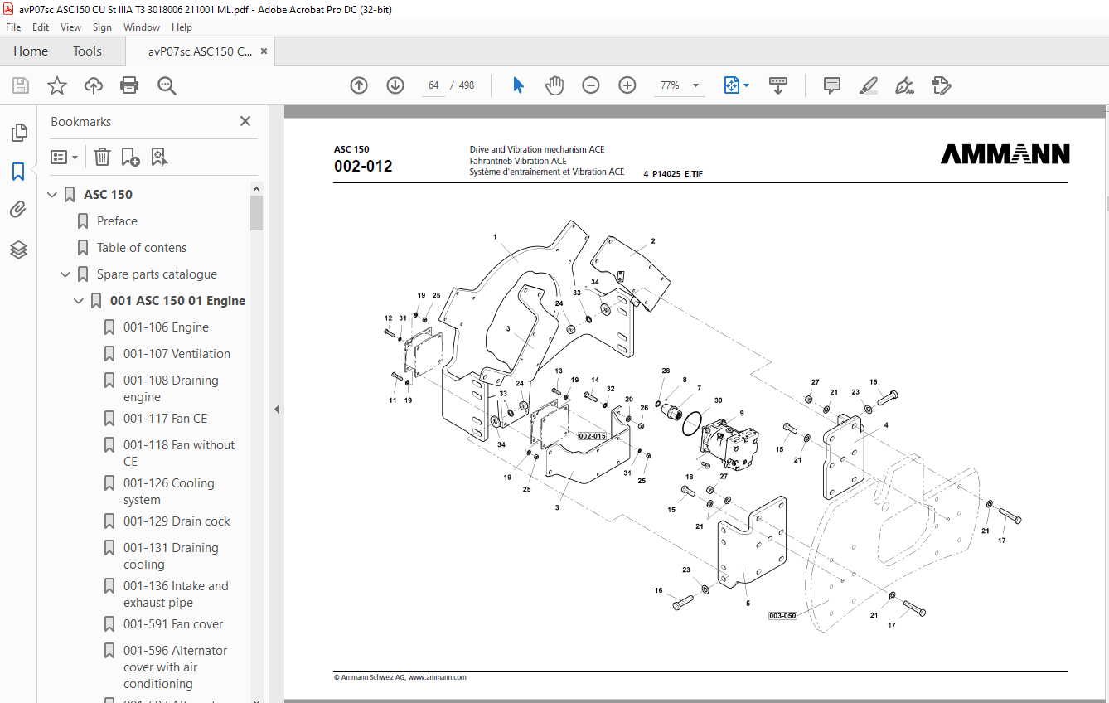Add a sticky note comment
Viewport: 1109px width, 703px height.
[832, 85]
